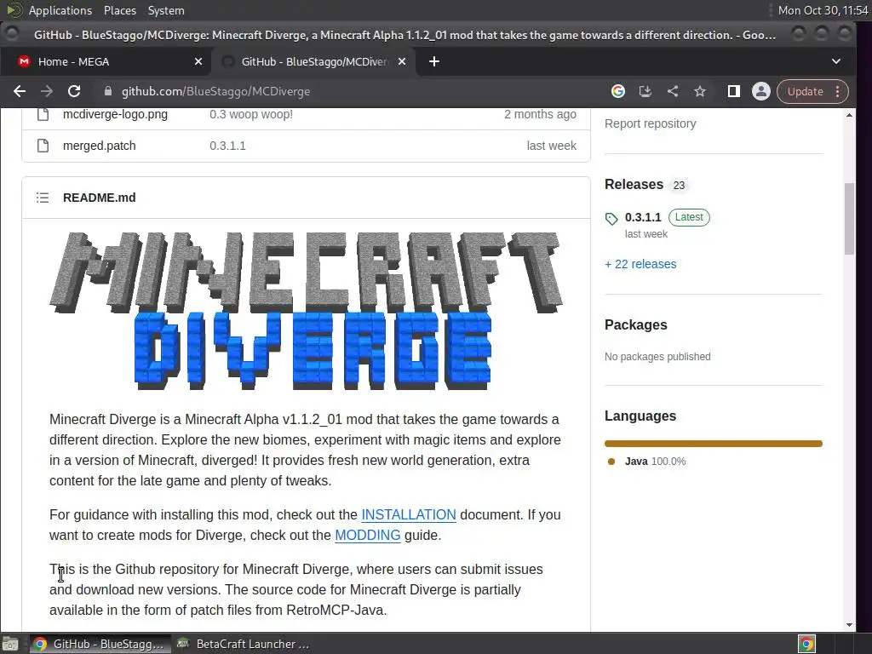Bookmark this page with the star icon

(x=700, y=91)
